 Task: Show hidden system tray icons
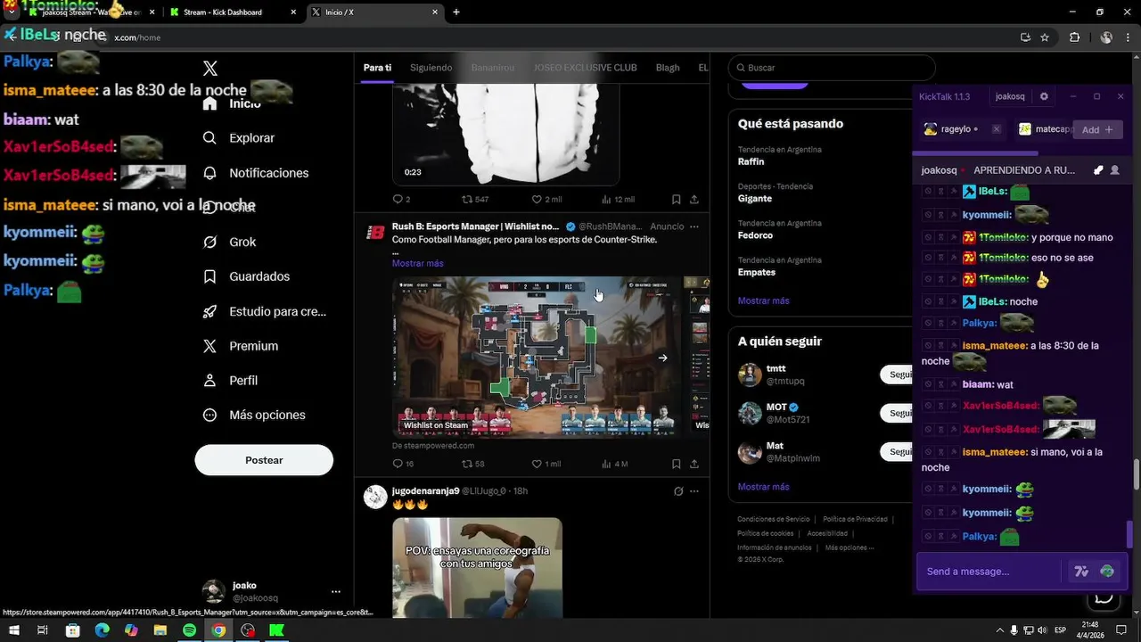pos(999,630)
